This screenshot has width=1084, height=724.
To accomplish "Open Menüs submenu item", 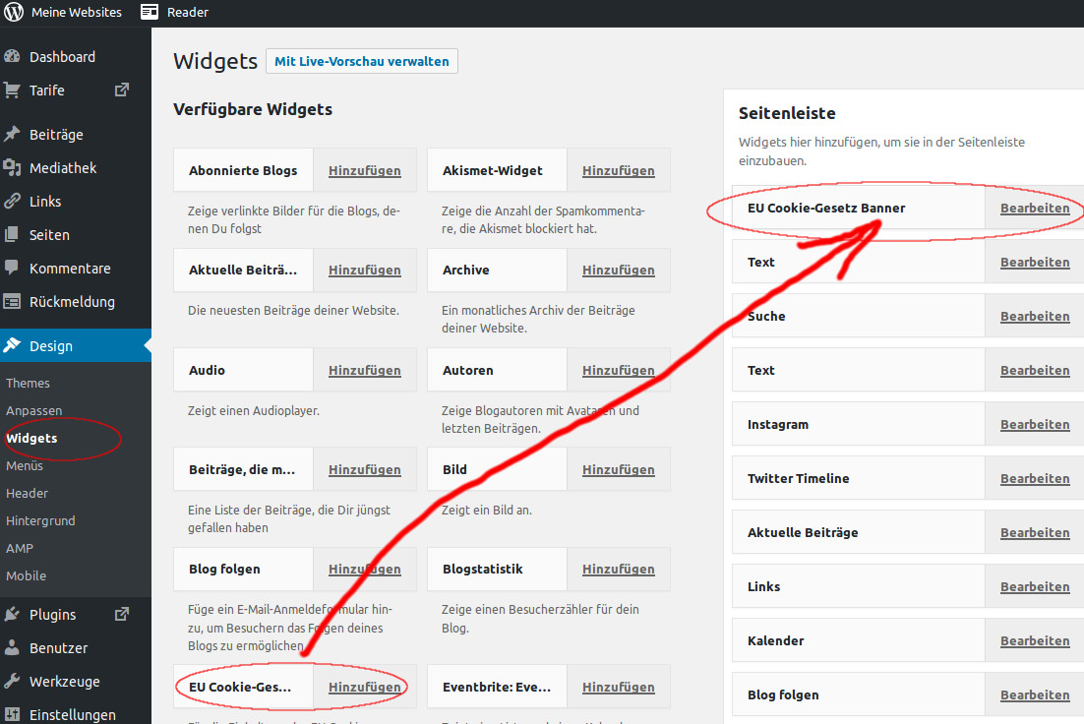I will coord(25,465).
